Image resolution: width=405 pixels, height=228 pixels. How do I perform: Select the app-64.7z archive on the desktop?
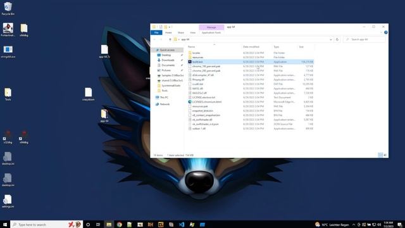(104, 51)
